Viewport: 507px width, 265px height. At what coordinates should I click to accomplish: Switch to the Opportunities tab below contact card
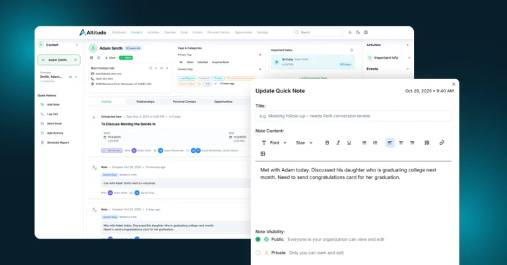(223, 102)
